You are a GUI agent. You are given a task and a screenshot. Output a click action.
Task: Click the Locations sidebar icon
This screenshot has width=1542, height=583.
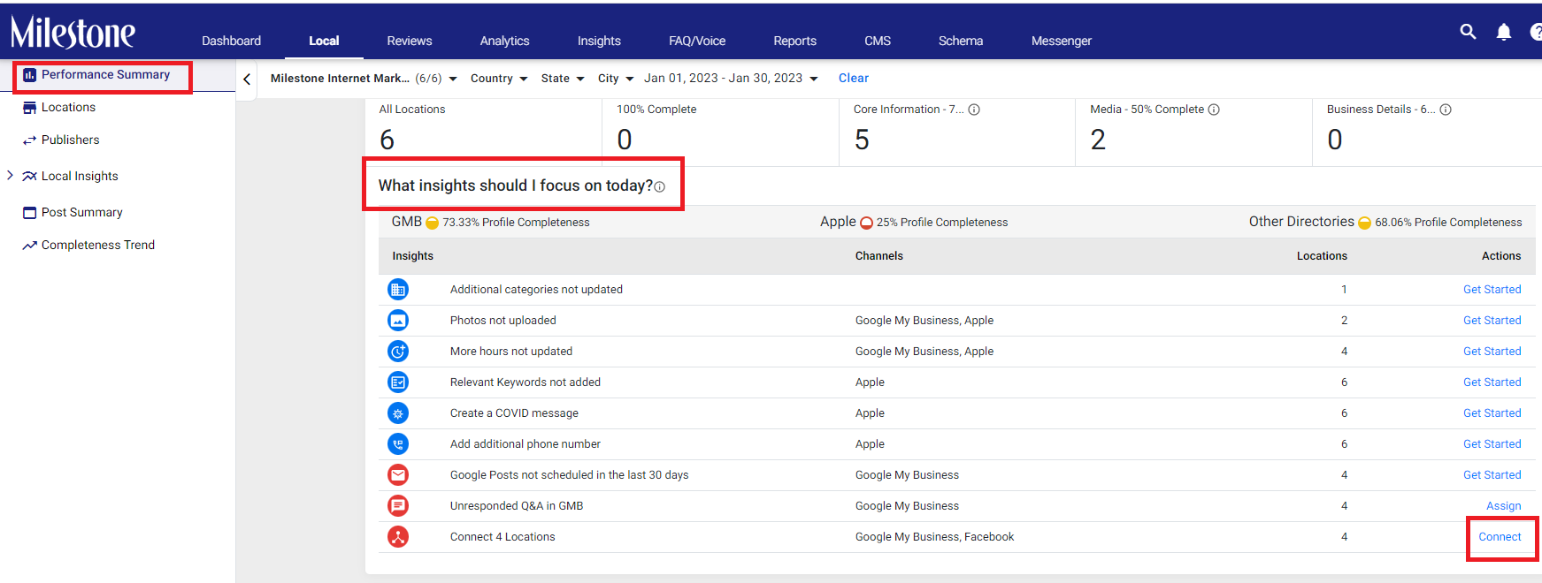29,108
